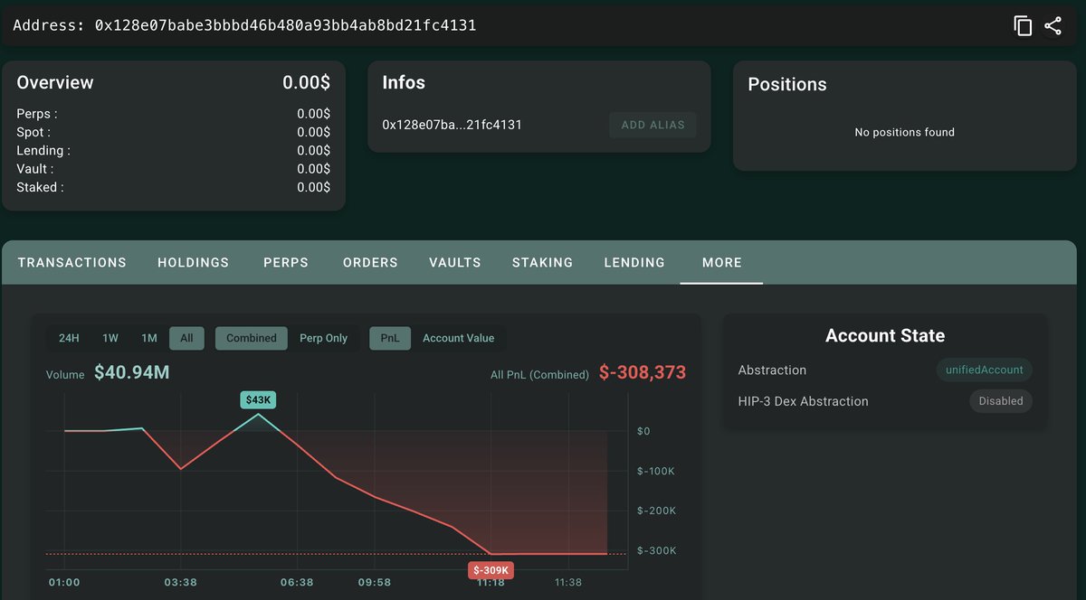Click the 06:38 time axis label
The image size is (1086, 600).
coord(297,582)
